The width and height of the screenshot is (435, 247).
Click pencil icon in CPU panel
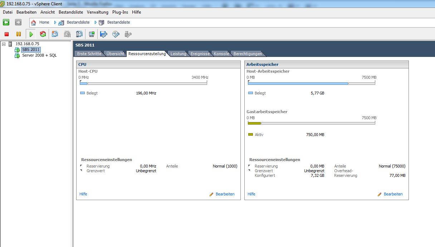[211, 194]
